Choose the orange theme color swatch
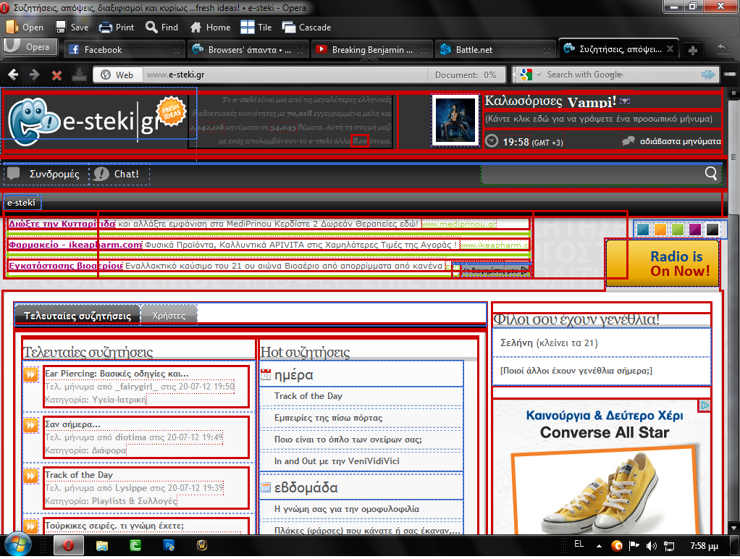The width and height of the screenshot is (740, 559). [x=660, y=230]
